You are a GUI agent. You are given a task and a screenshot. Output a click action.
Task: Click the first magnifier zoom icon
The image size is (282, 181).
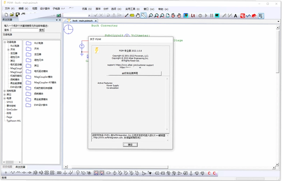coord(151,16)
